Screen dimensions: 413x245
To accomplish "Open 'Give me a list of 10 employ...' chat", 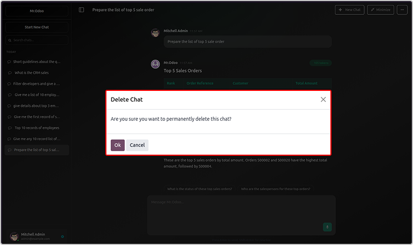I will [37, 95].
